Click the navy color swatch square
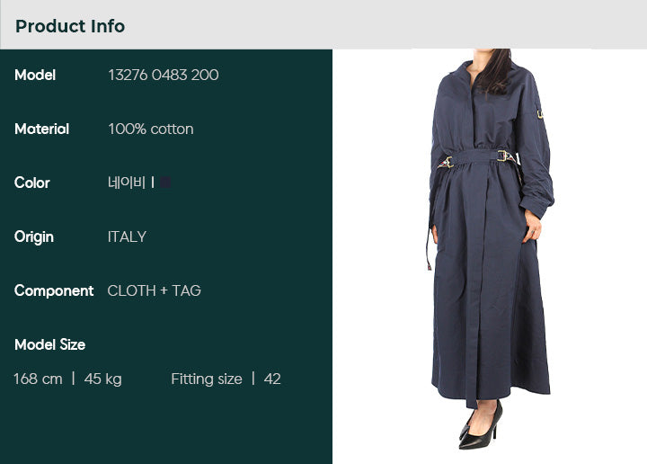Image resolution: width=647 pixels, height=464 pixels. click(165, 182)
